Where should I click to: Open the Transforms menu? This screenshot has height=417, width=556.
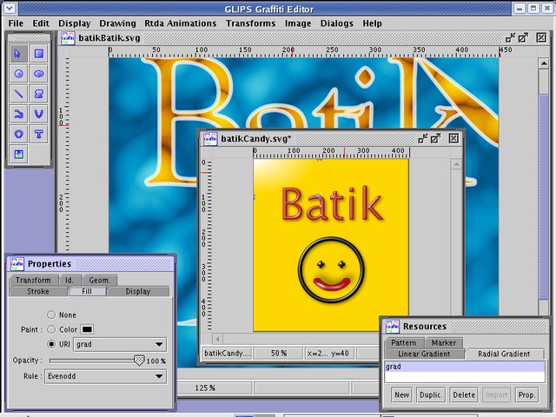tap(251, 23)
